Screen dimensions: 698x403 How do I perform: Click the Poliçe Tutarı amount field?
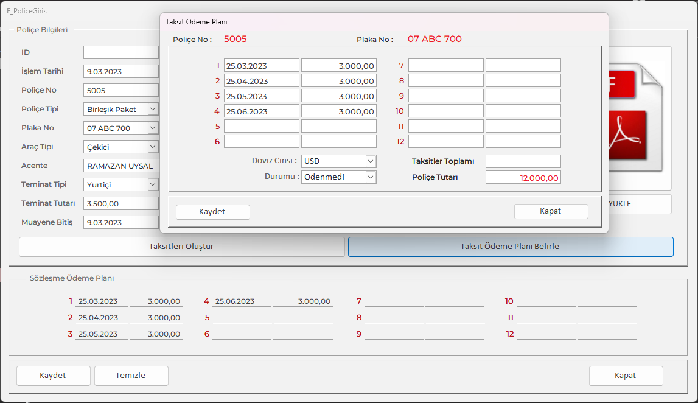(x=523, y=178)
